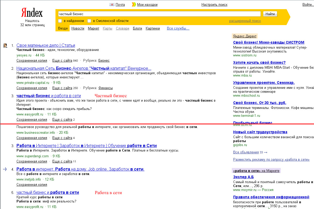Switch to the Новости tab
This screenshot has width=314, height=209.
point(78,28)
